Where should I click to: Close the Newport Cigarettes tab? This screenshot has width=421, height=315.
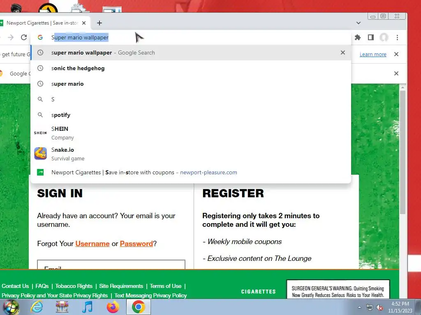[x=84, y=23]
